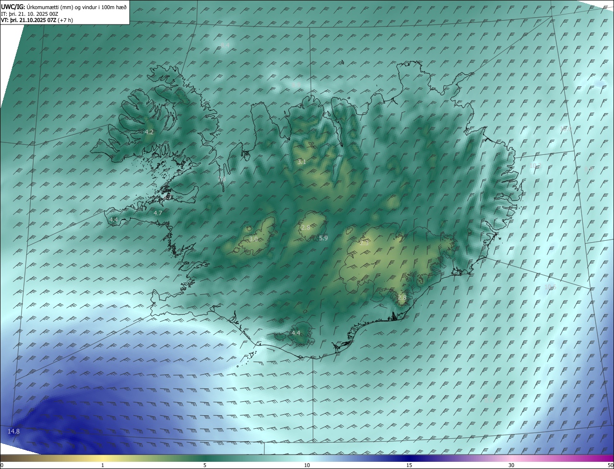Click the 5.9 value label
This screenshot has width=614, height=469.
click(x=323, y=238)
